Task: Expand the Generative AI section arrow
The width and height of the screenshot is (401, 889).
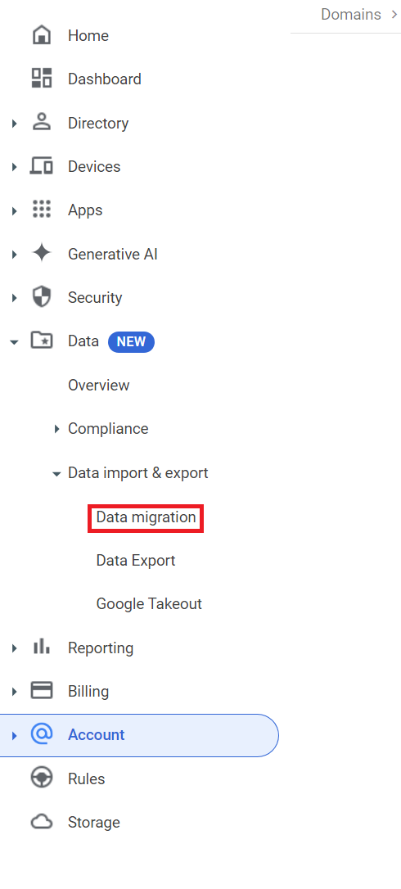Action: 15,254
